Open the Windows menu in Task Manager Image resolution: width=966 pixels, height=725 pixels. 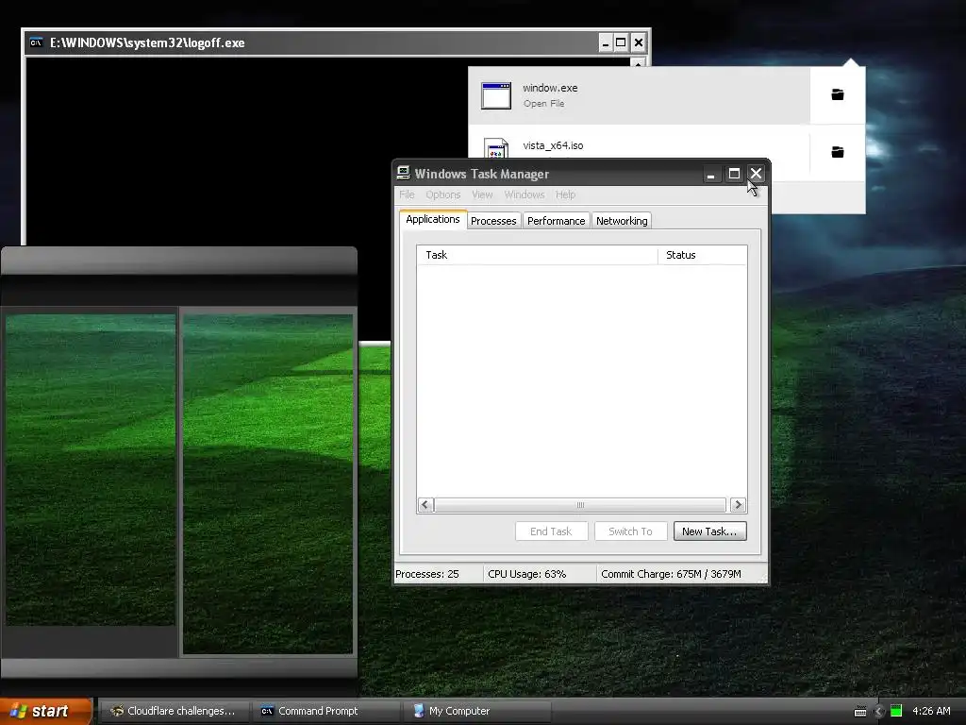525,194
